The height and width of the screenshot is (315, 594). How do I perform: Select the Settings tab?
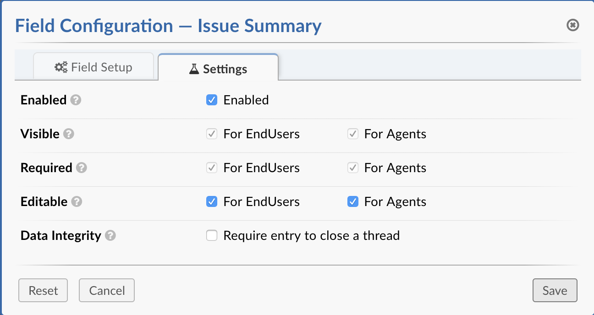point(219,69)
